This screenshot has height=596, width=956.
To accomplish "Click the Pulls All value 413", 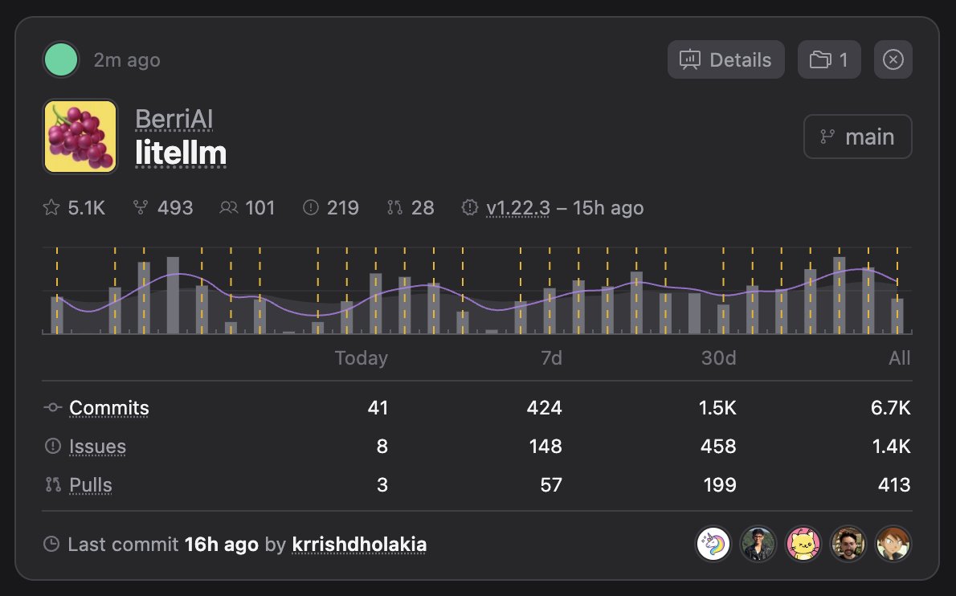I will tap(894, 485).
